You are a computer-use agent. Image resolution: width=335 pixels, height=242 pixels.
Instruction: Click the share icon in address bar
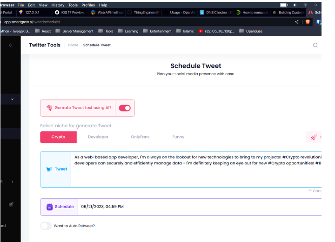click(297, 22)
